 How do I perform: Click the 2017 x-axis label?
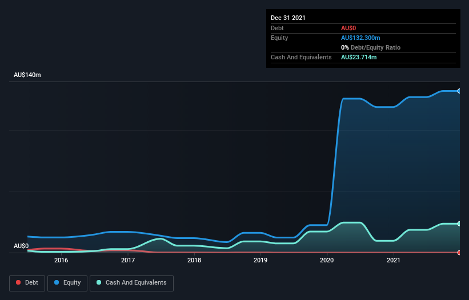click(128, 260)
